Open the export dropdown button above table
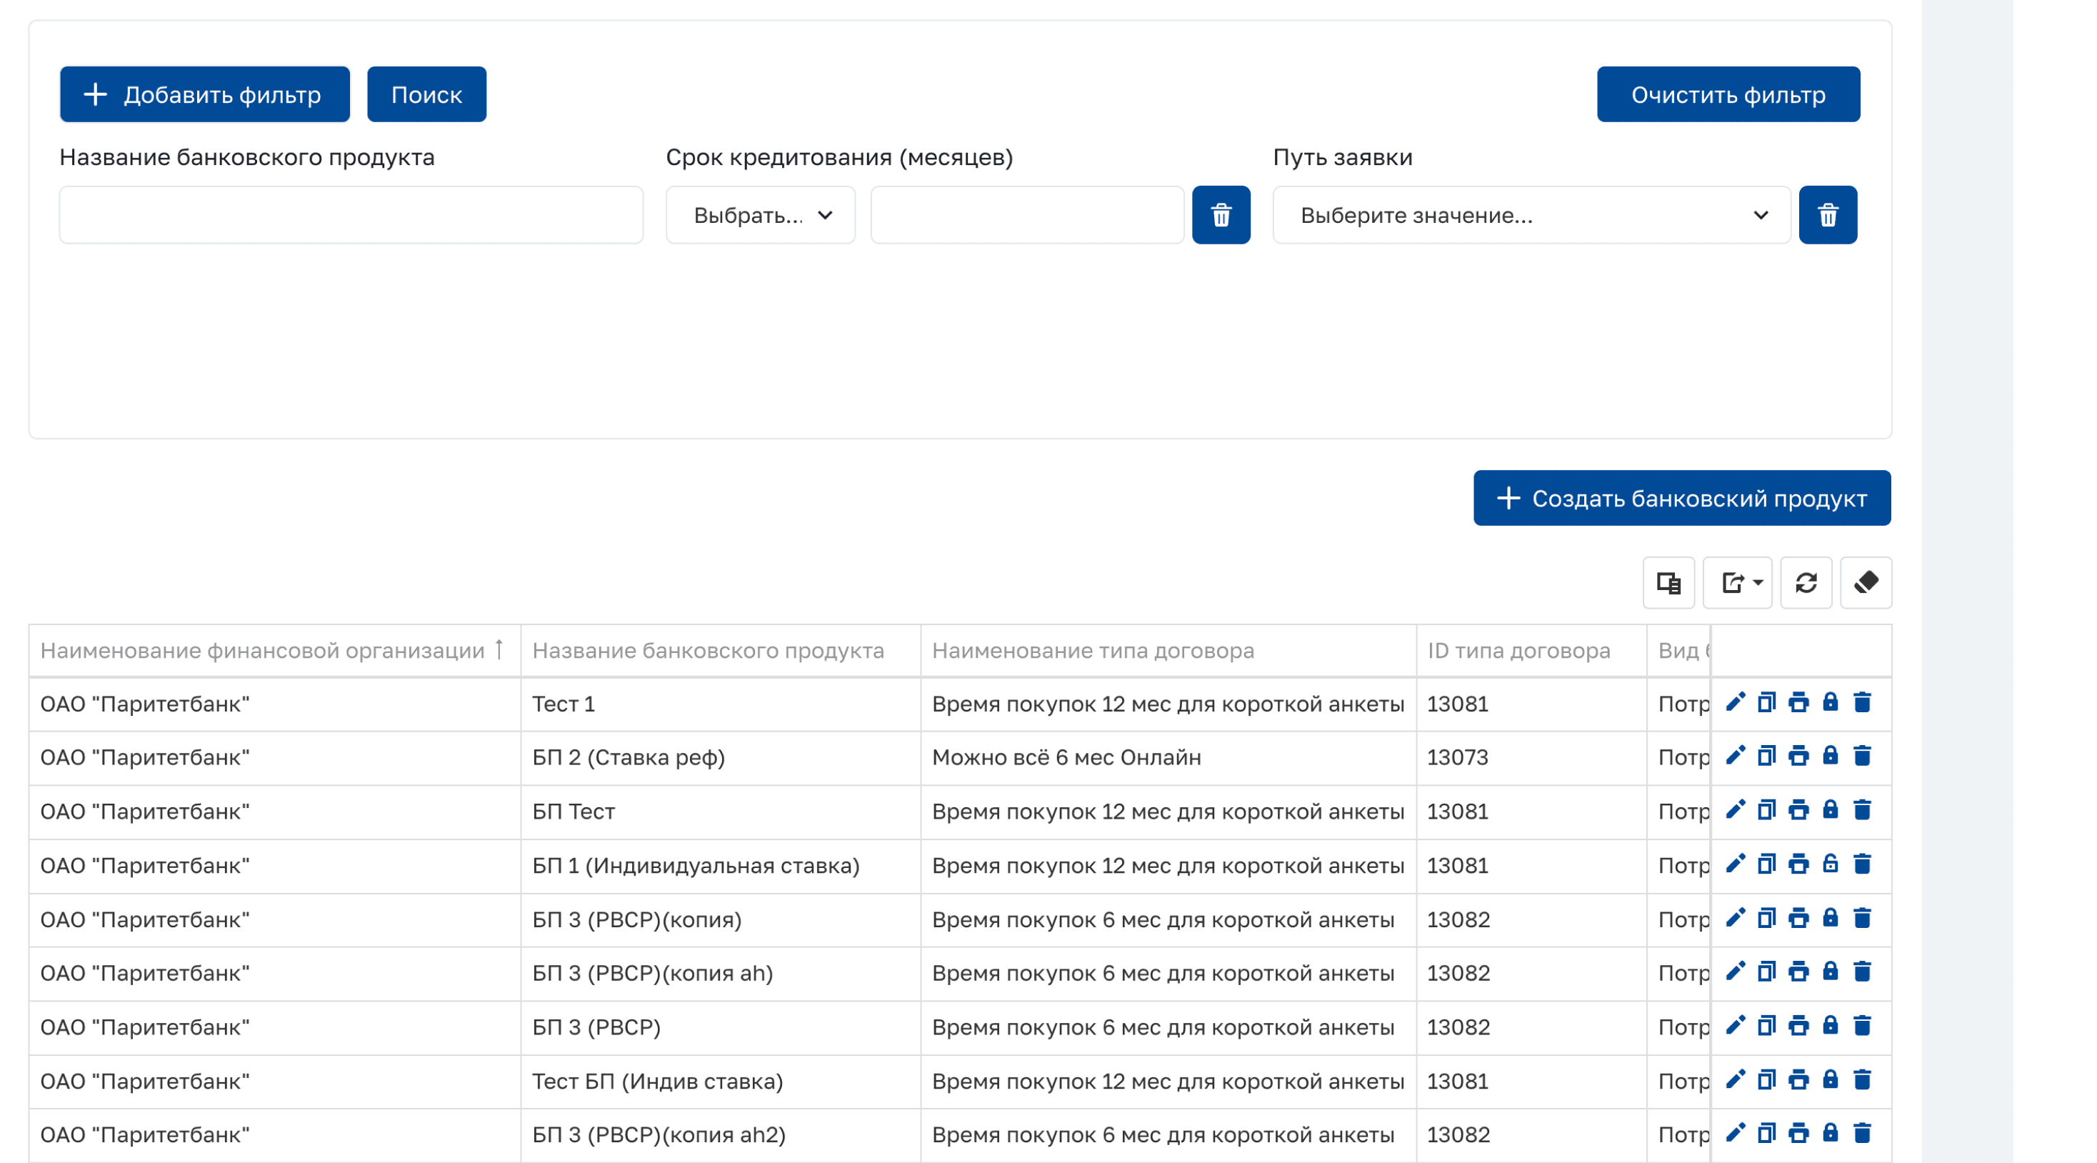The height and width of the screenshot is (1163, 2097). 1738,582
